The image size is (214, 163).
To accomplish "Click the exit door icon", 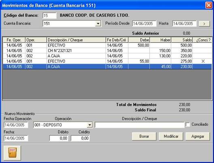I will [x=12, y=153].
